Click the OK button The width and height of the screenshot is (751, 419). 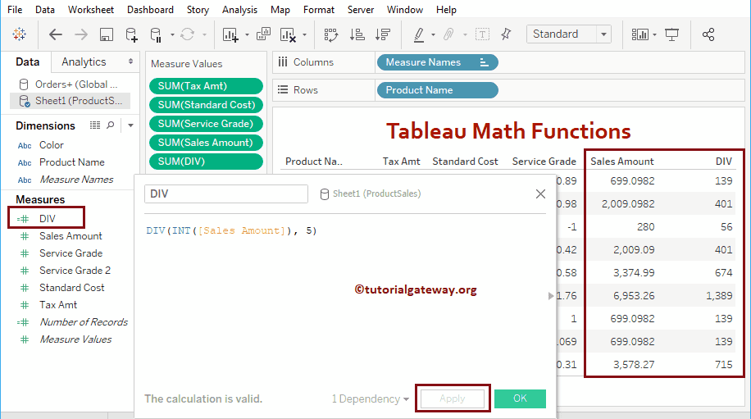click(x=520, y=399)
